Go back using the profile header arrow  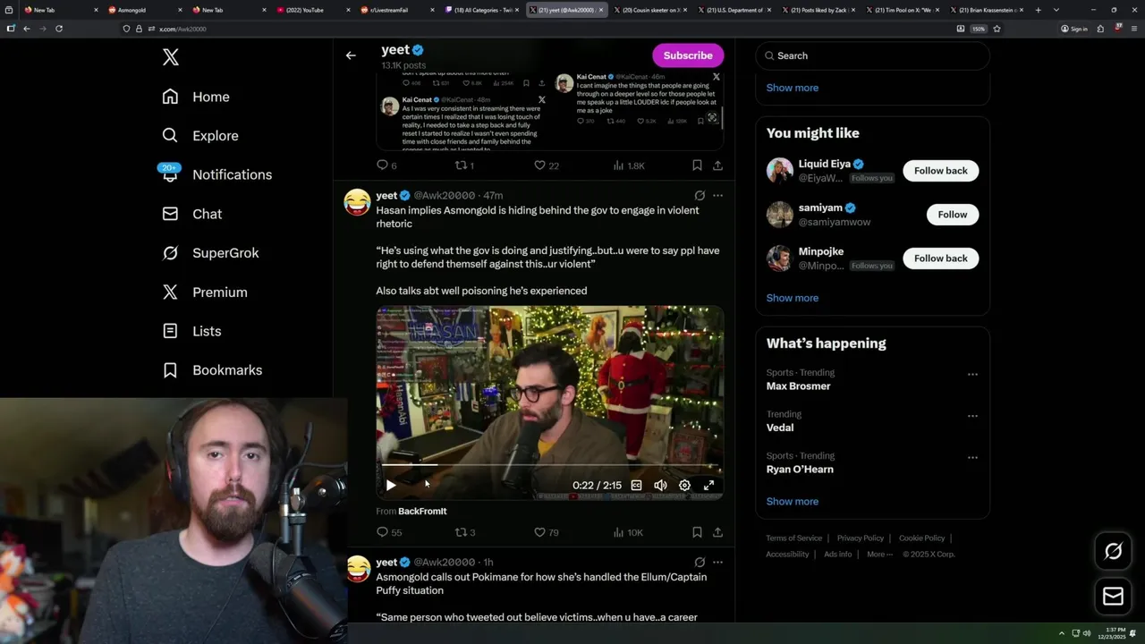351,55
